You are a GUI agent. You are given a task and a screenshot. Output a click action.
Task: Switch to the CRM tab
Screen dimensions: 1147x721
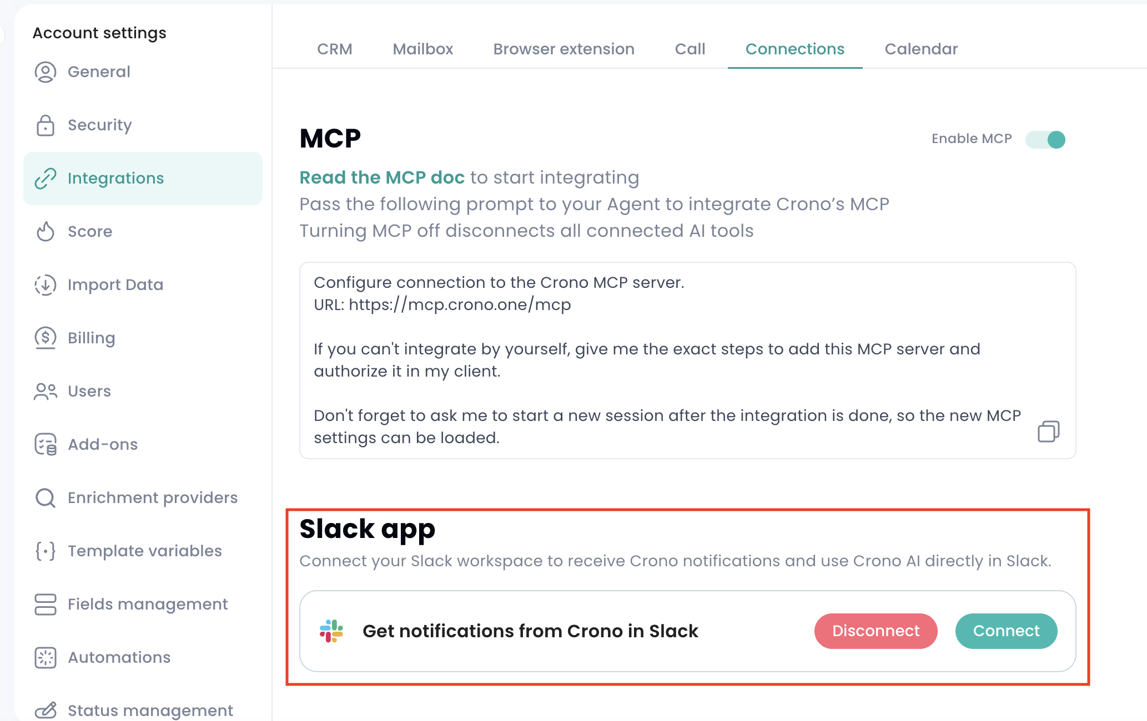click(x=335, y=49)
